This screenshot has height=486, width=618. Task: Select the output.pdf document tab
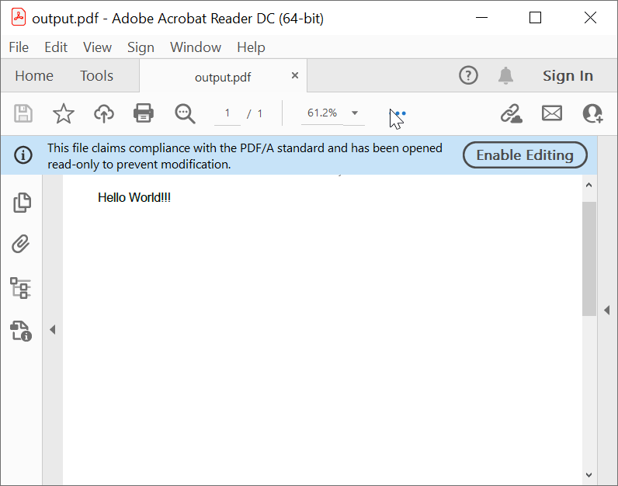(x=223, y=77)
